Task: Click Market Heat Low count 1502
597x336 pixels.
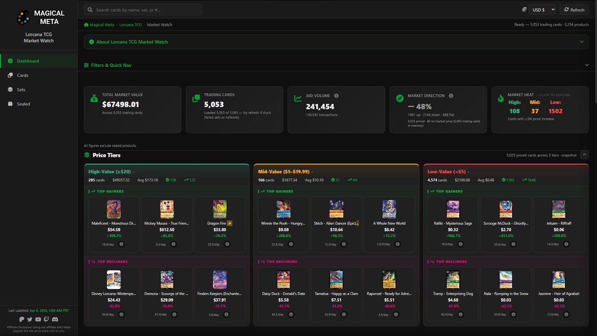Action: 555,111
